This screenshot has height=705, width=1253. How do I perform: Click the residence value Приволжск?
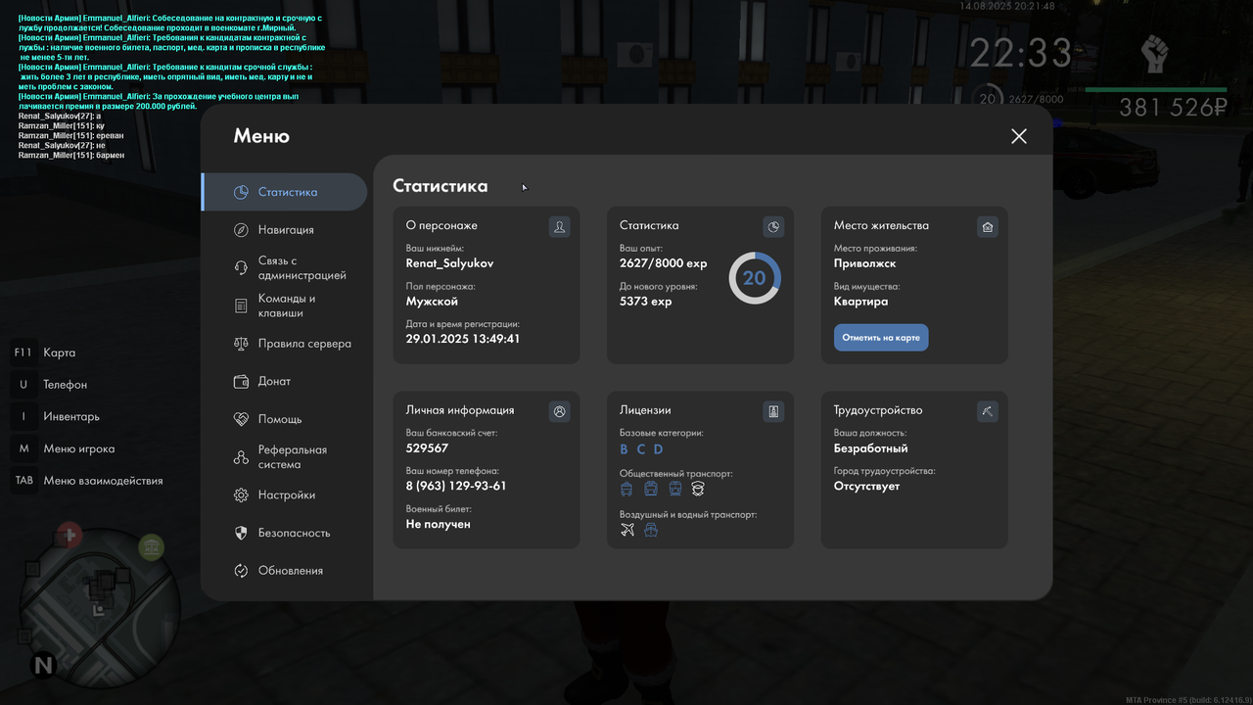pyautogui.click(x=865, y=263)
